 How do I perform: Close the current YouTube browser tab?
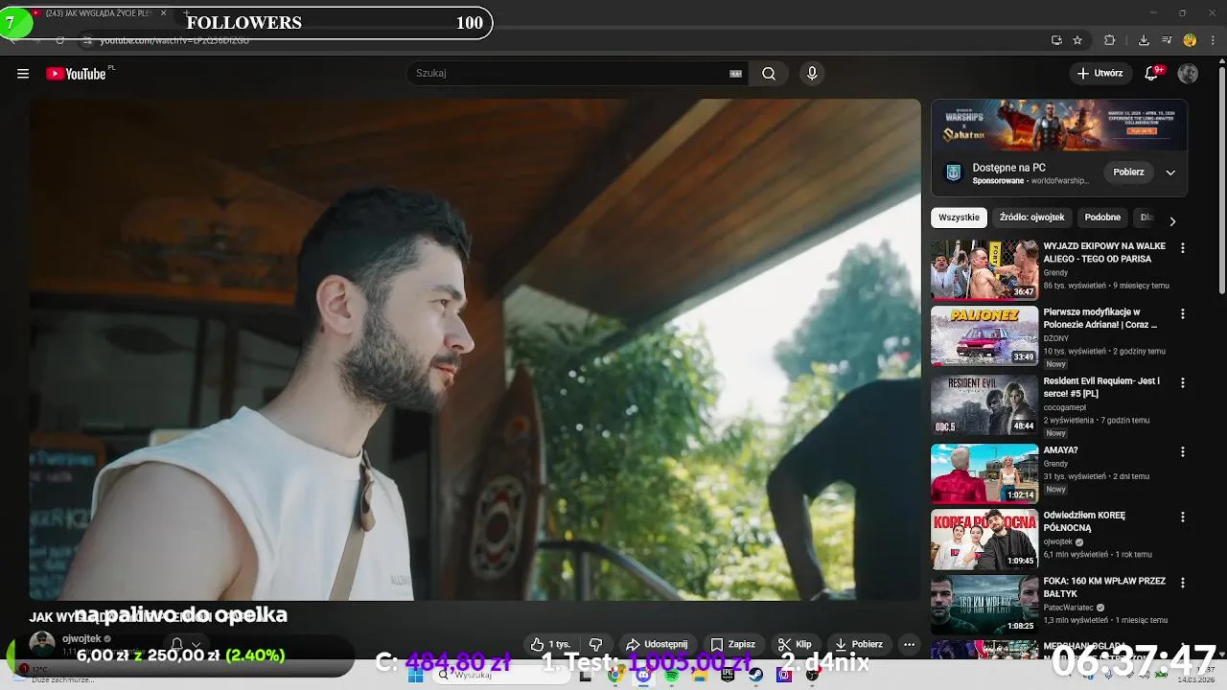point(163,13)
